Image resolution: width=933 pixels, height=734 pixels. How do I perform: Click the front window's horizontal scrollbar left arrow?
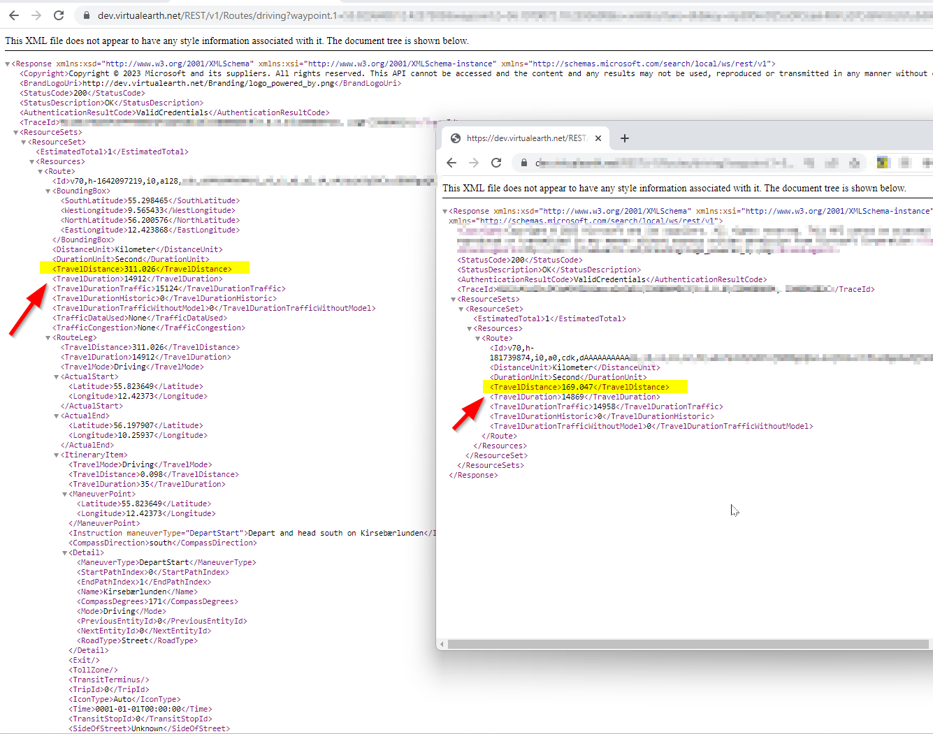[442, 644]
